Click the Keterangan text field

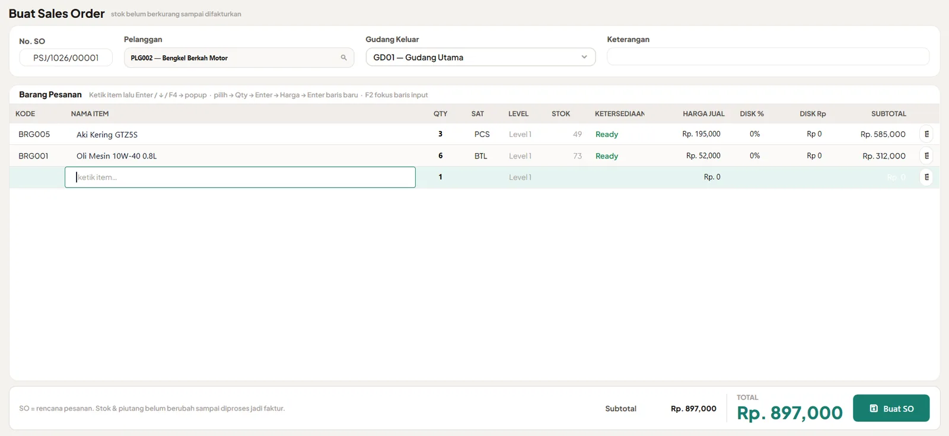click(x=768, y=57)
